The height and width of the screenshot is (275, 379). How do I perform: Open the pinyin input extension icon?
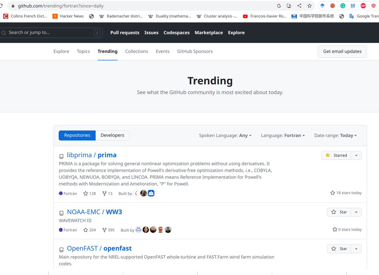[353, 6]
